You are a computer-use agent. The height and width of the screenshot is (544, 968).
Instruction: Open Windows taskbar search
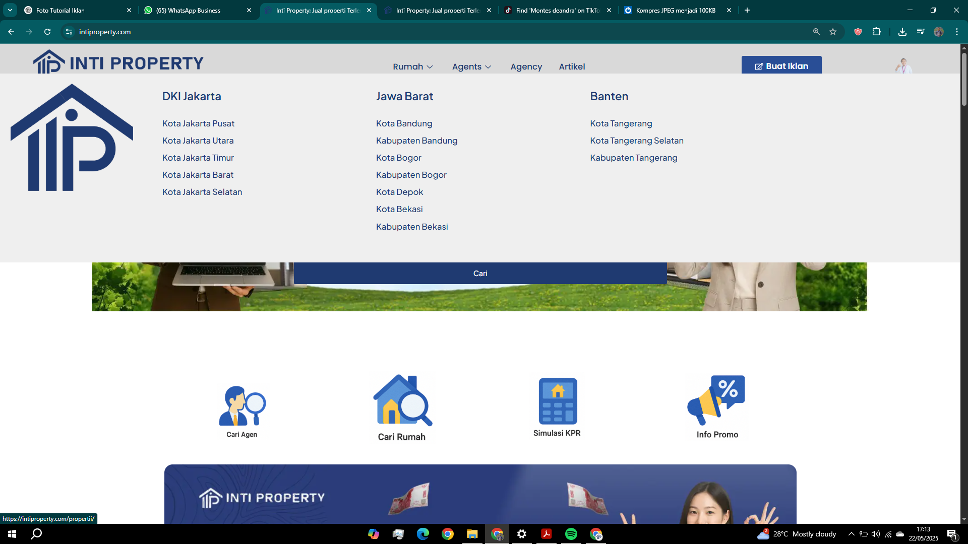pos(36,534)
